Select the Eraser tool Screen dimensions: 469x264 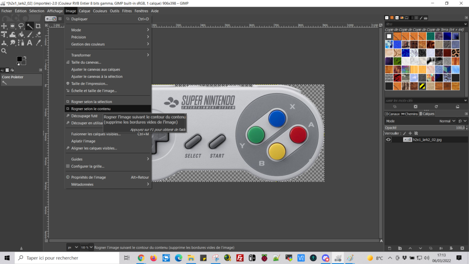coord(38,34)
